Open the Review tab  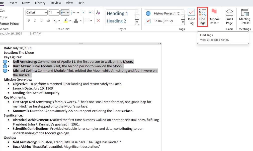tap(56, 3)
